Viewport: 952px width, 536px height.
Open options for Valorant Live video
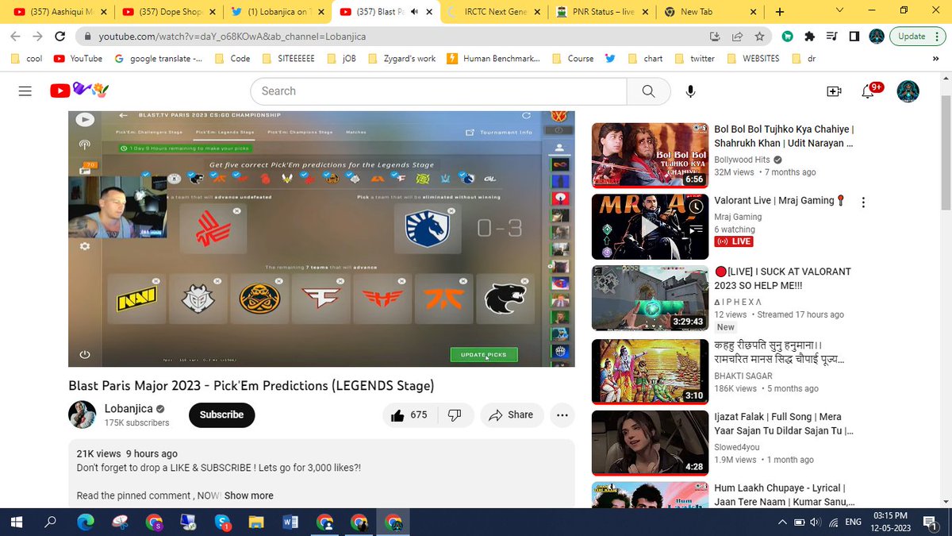point(863,202)
